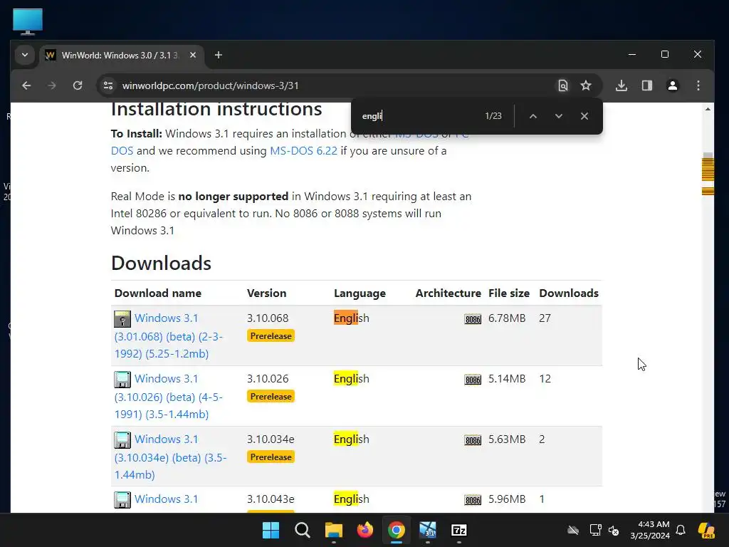Open the Chrome side panel

pos(646,85)
